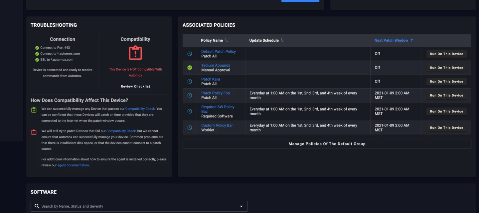Sort by Policy Name arrows icon
The image size is (479, 213).
(226, 40)
